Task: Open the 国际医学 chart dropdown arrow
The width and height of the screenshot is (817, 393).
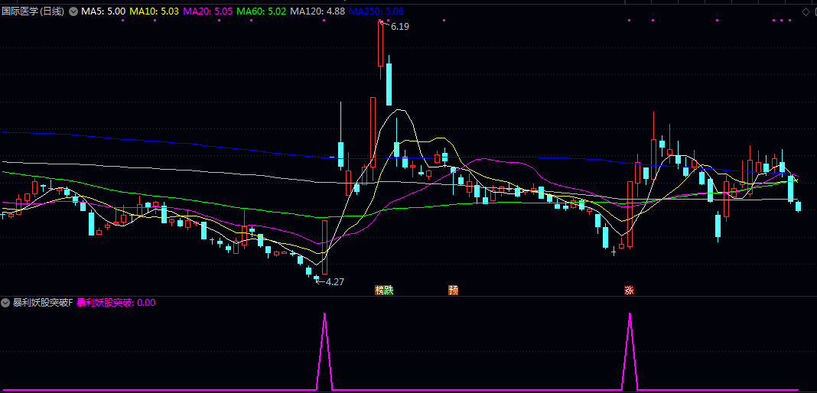Action: pyautogui.click(x=73, y=11)
